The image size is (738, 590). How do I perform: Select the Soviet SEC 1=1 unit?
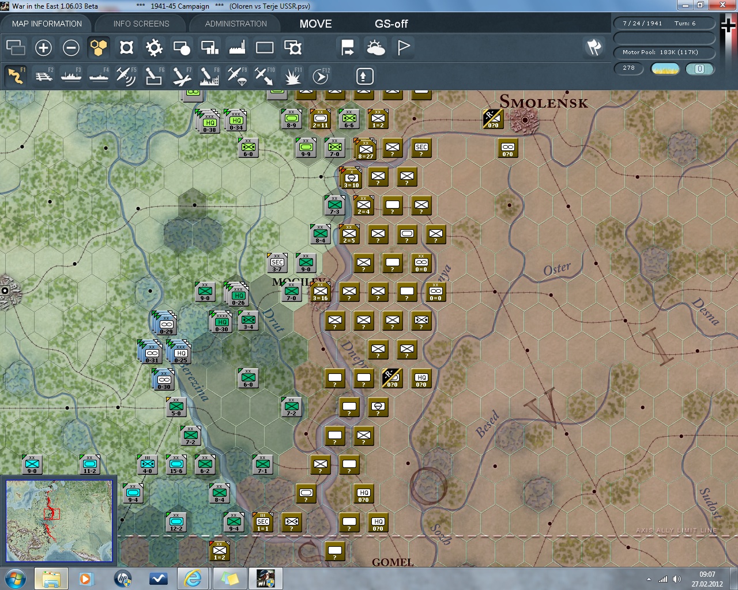click(x=262, y=522)
